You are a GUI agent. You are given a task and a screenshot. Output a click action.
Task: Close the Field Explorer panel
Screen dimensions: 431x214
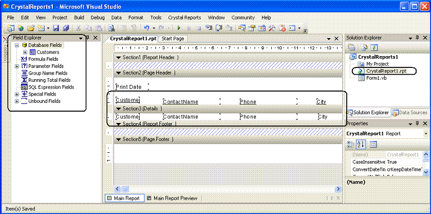coord(95,38)
